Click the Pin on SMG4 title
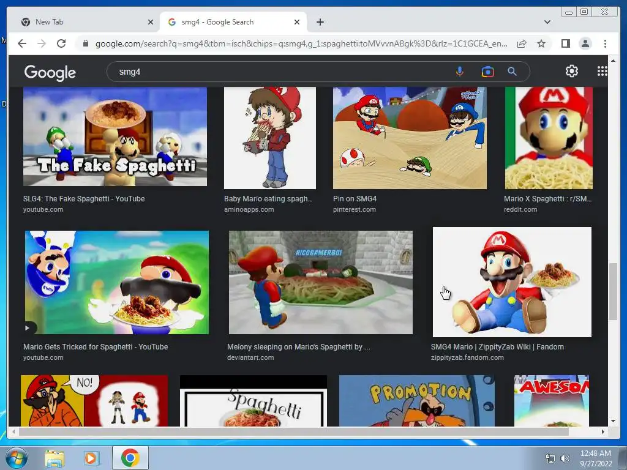This screenshot has width=627, height=470. (x=355, y=199)
